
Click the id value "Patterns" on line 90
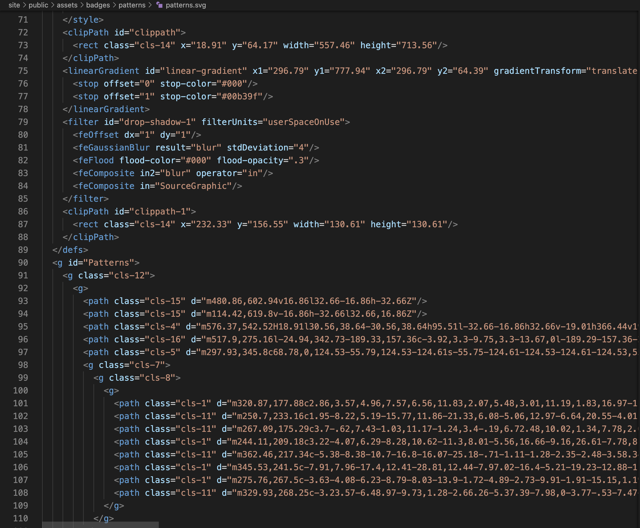tap(109, 262)
